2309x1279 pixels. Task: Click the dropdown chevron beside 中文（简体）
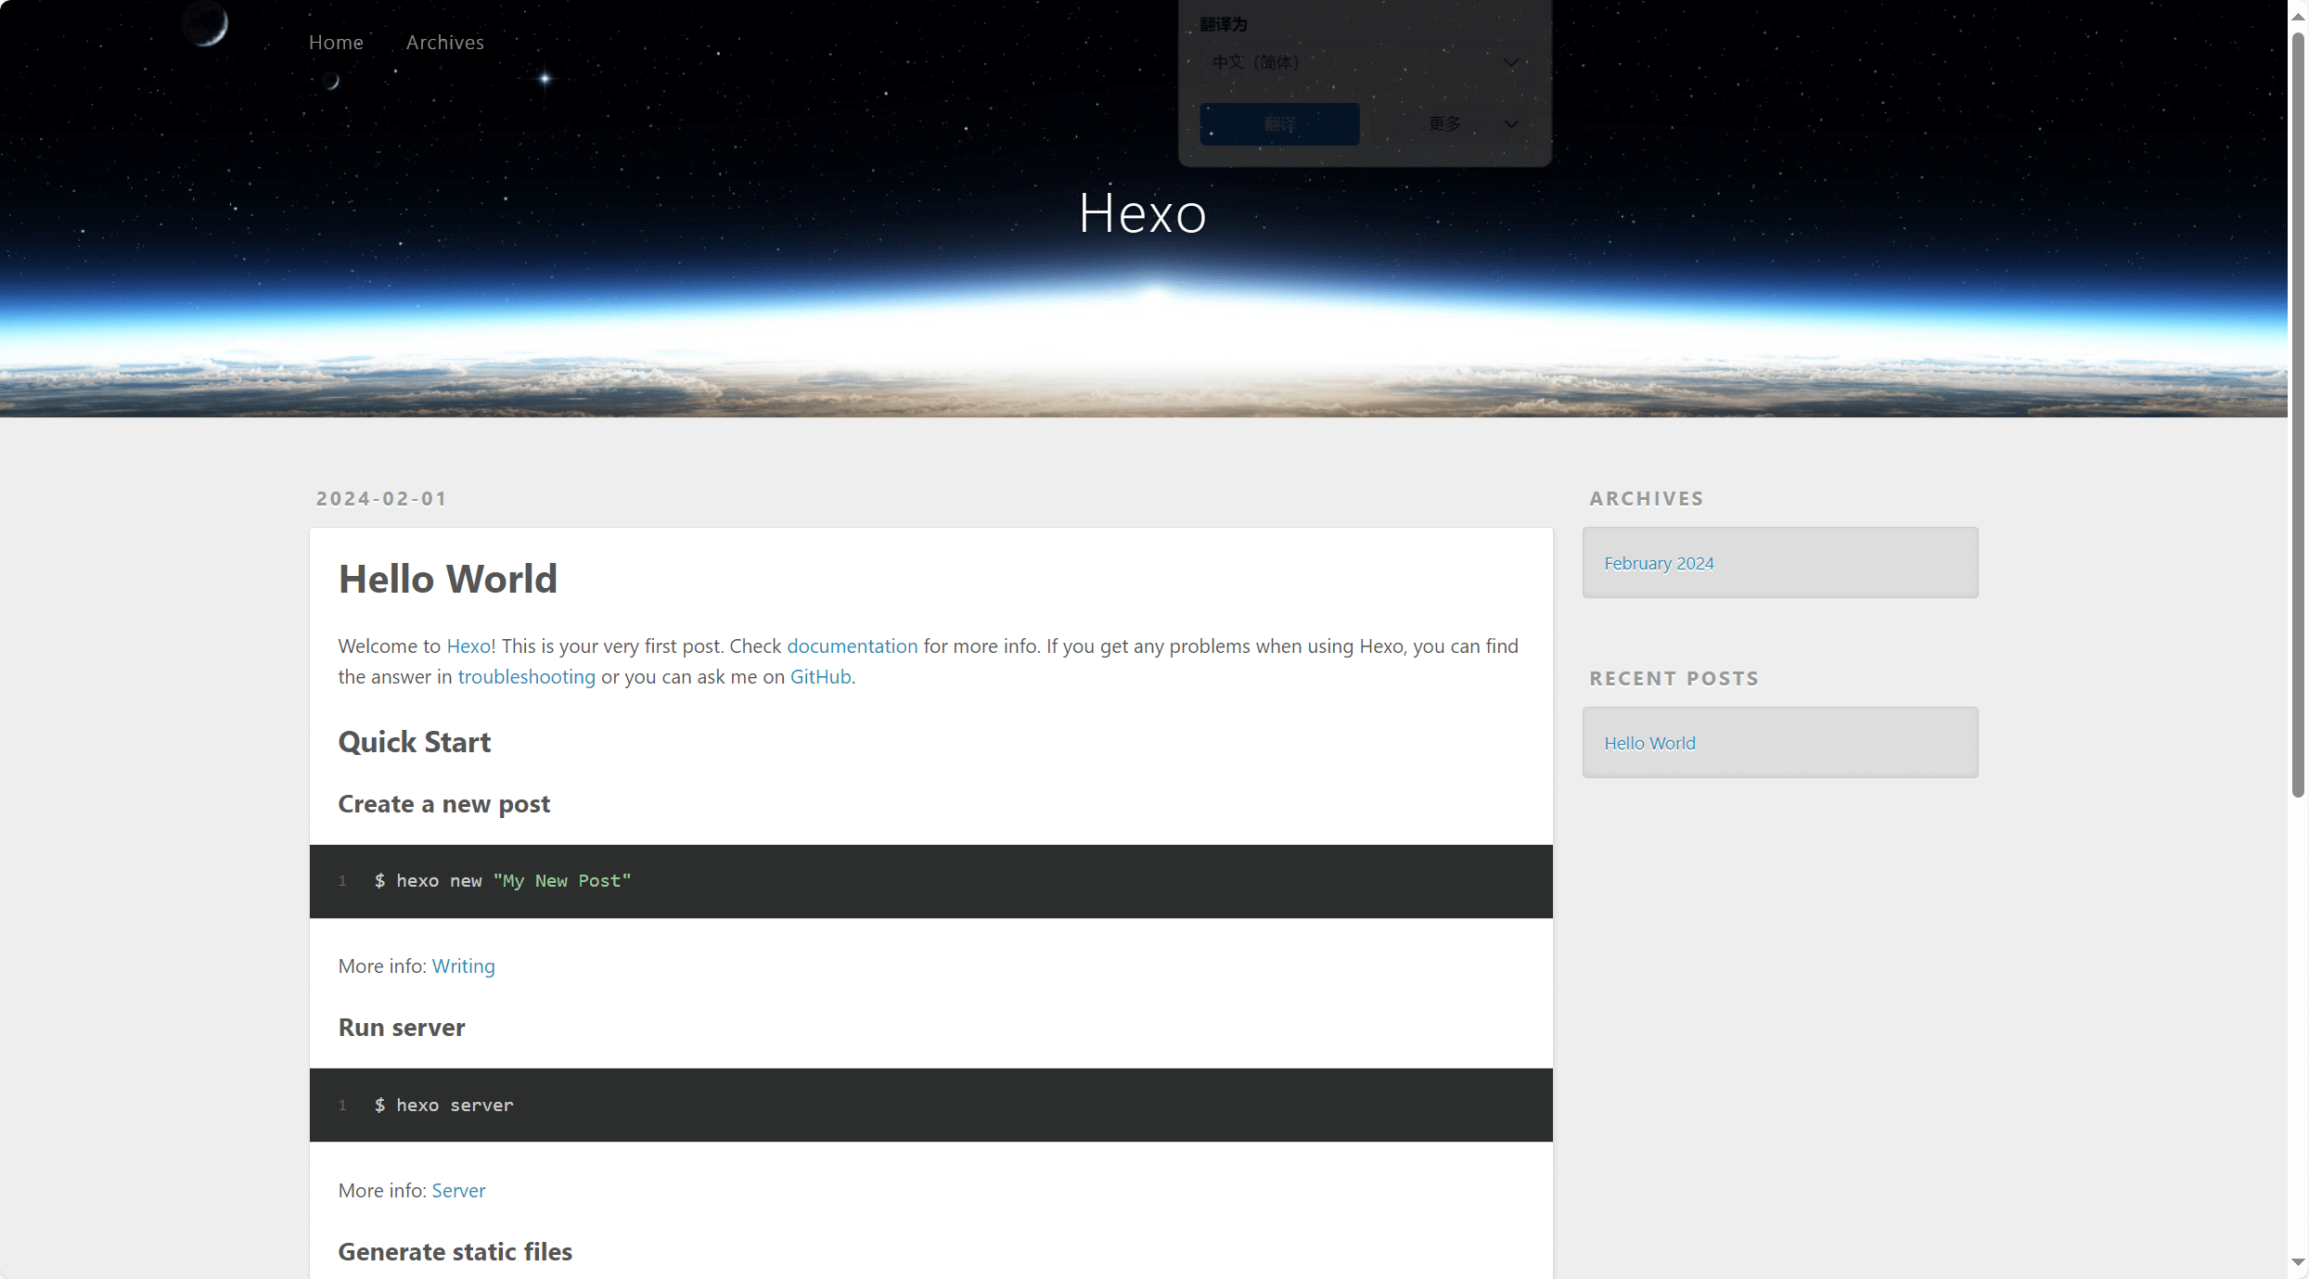pyautogui.click(x=1510, y=63)
